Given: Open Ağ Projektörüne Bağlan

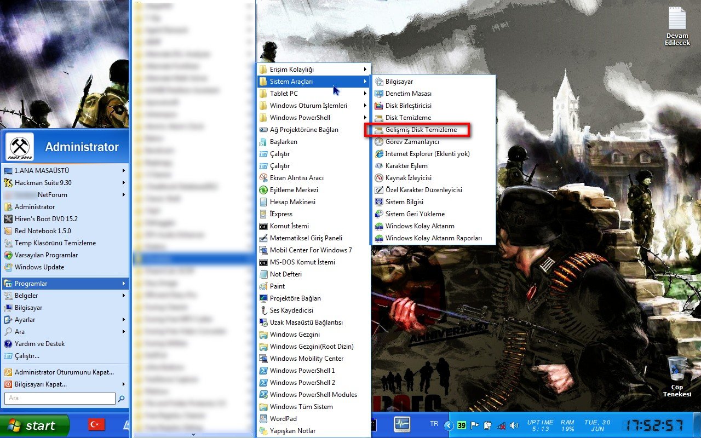Looking at the screenshot, I should click(x=313, y=130).
